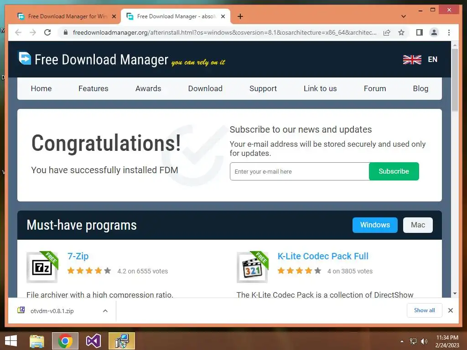467x350 pixels.
Task: Click the volume speaker tray icon
Action: [x=424, y=341]
